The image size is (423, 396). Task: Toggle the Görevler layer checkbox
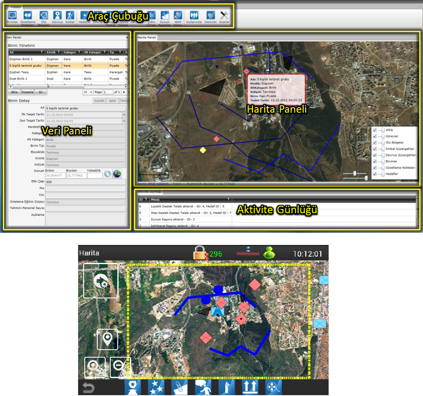point(375,136)
